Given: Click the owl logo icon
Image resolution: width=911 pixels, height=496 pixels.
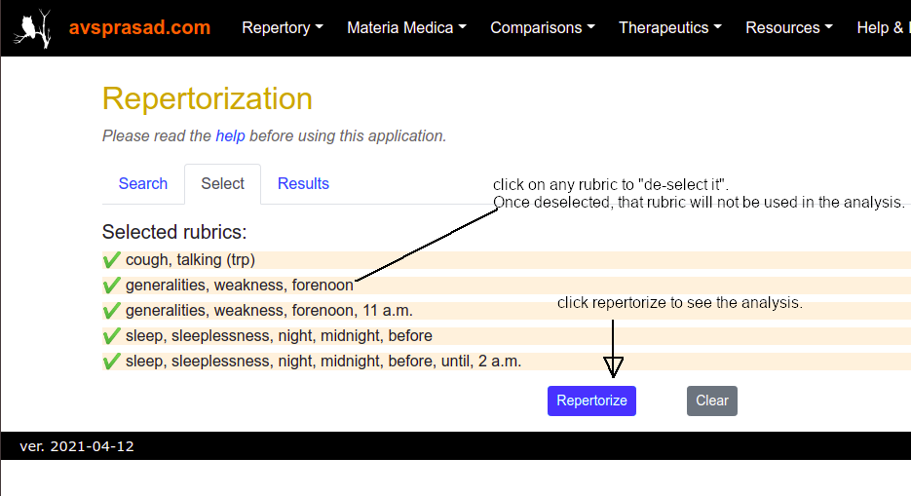Looking at the screenshot, I should 32,28.
